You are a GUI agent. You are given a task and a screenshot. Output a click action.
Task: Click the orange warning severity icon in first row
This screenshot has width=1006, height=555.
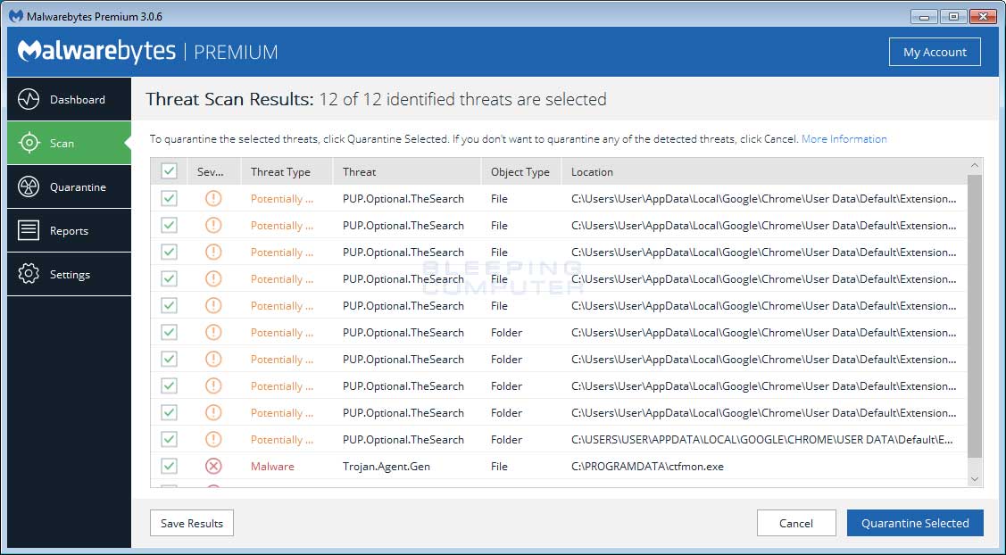213,198
